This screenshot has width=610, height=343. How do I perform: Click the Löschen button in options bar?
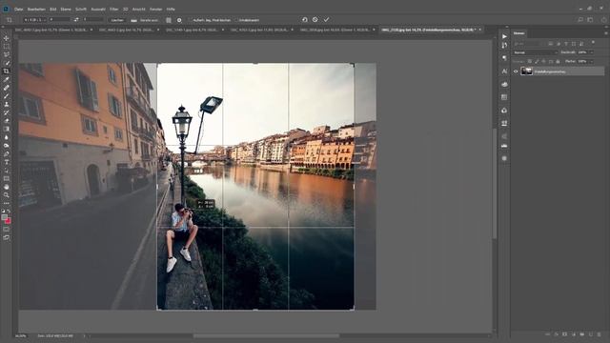tap(117, 20)
